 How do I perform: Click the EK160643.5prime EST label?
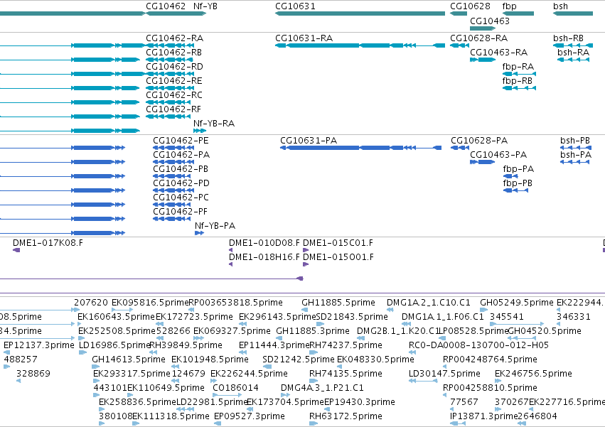pos(116,317)
